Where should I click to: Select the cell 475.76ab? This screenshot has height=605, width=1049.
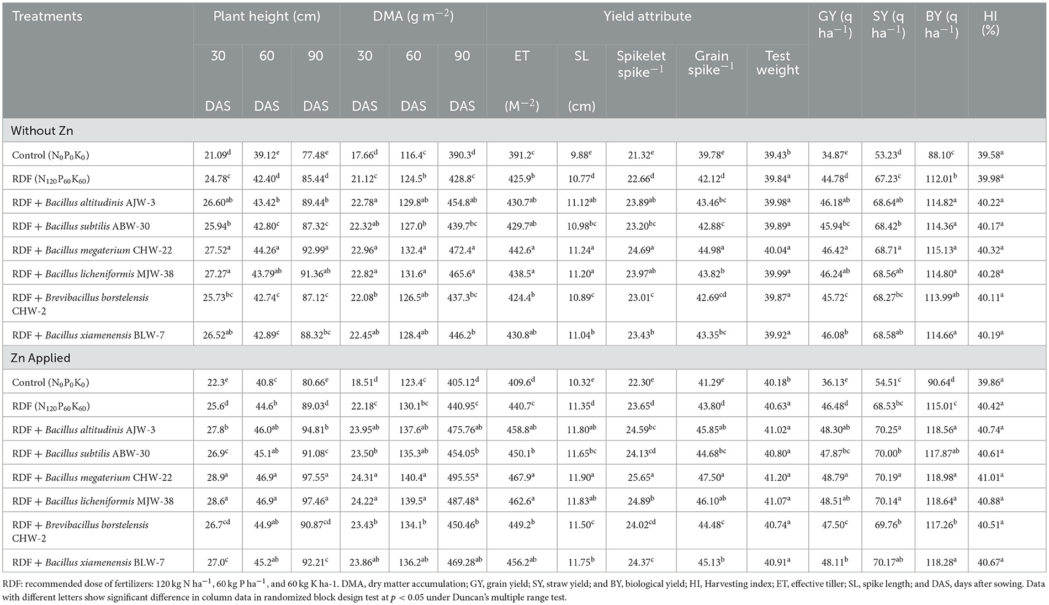[462, 429]
